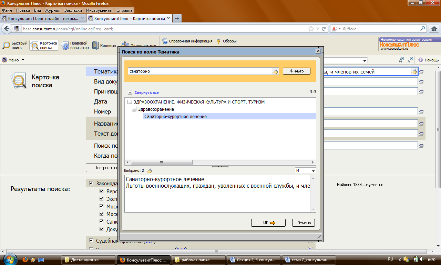This screenshot has height=265, width=441.
Task: Open the Журнал menu
Action: (x=52, y=10)
